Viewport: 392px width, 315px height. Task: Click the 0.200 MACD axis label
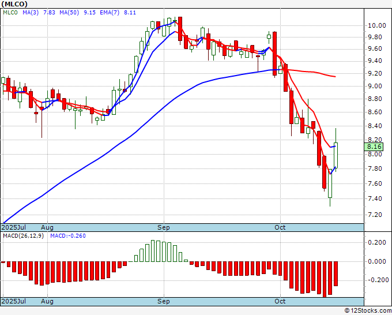(377, 243)
